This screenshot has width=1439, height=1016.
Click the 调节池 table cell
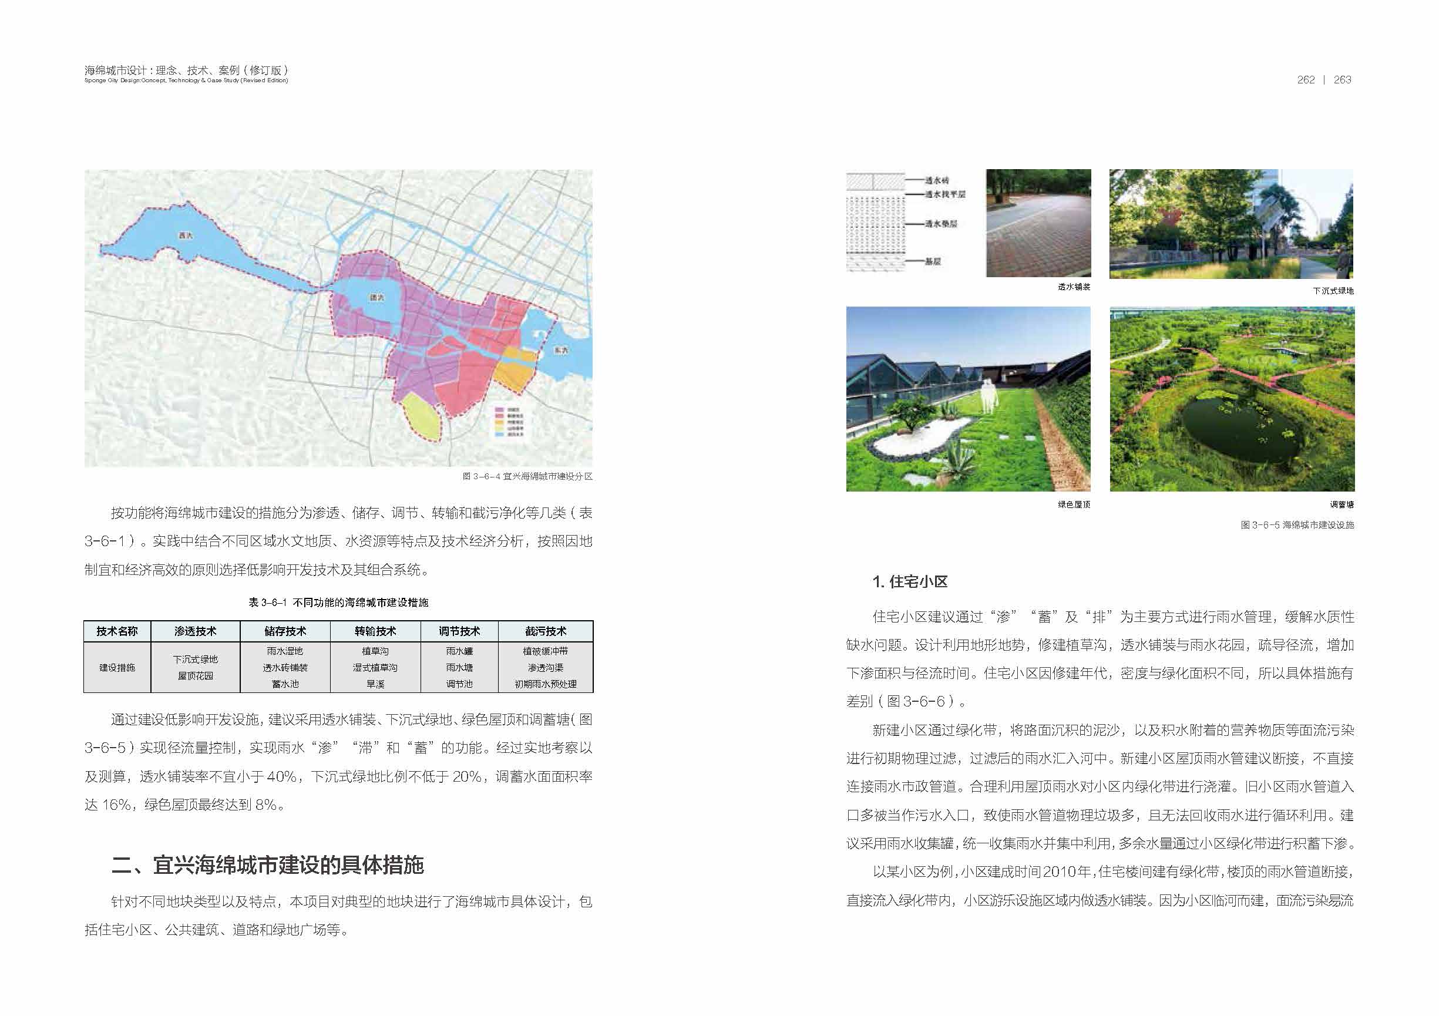click(x=459, y=684)
